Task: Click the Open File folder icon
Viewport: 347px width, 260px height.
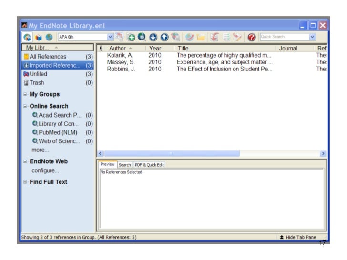Action: [201, 37]
